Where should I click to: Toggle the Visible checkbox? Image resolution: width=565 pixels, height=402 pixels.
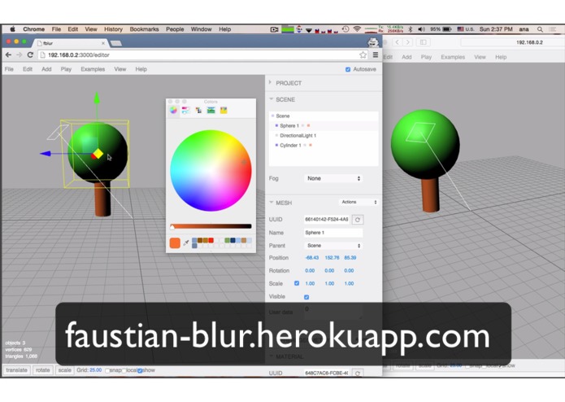tap(306, 297)
